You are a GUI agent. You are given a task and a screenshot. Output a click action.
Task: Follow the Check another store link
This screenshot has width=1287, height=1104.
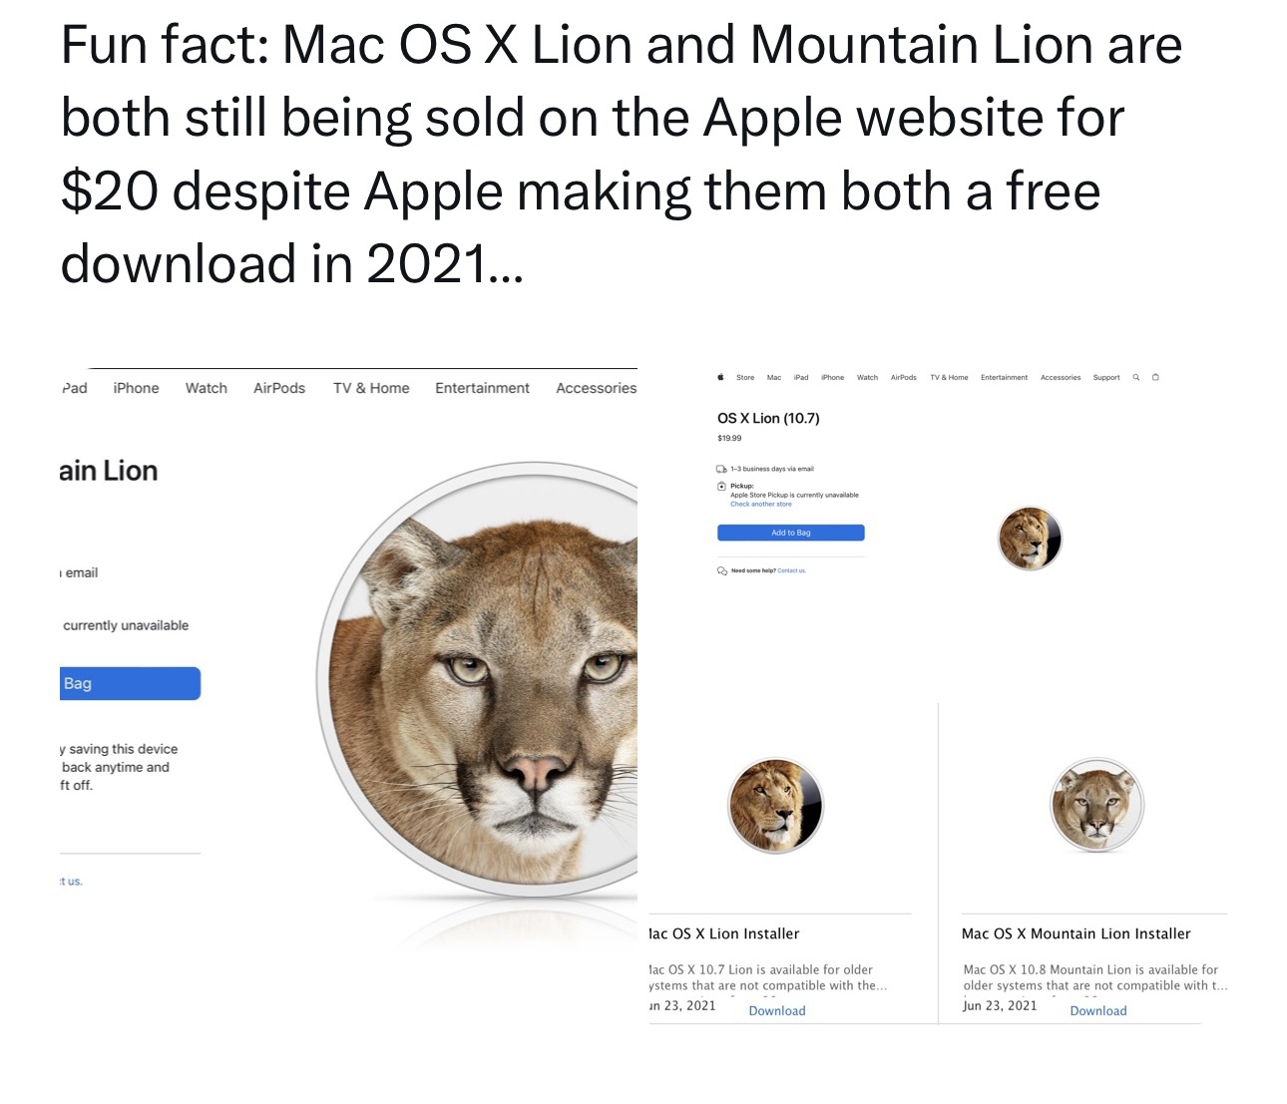[x=761, y=504]
